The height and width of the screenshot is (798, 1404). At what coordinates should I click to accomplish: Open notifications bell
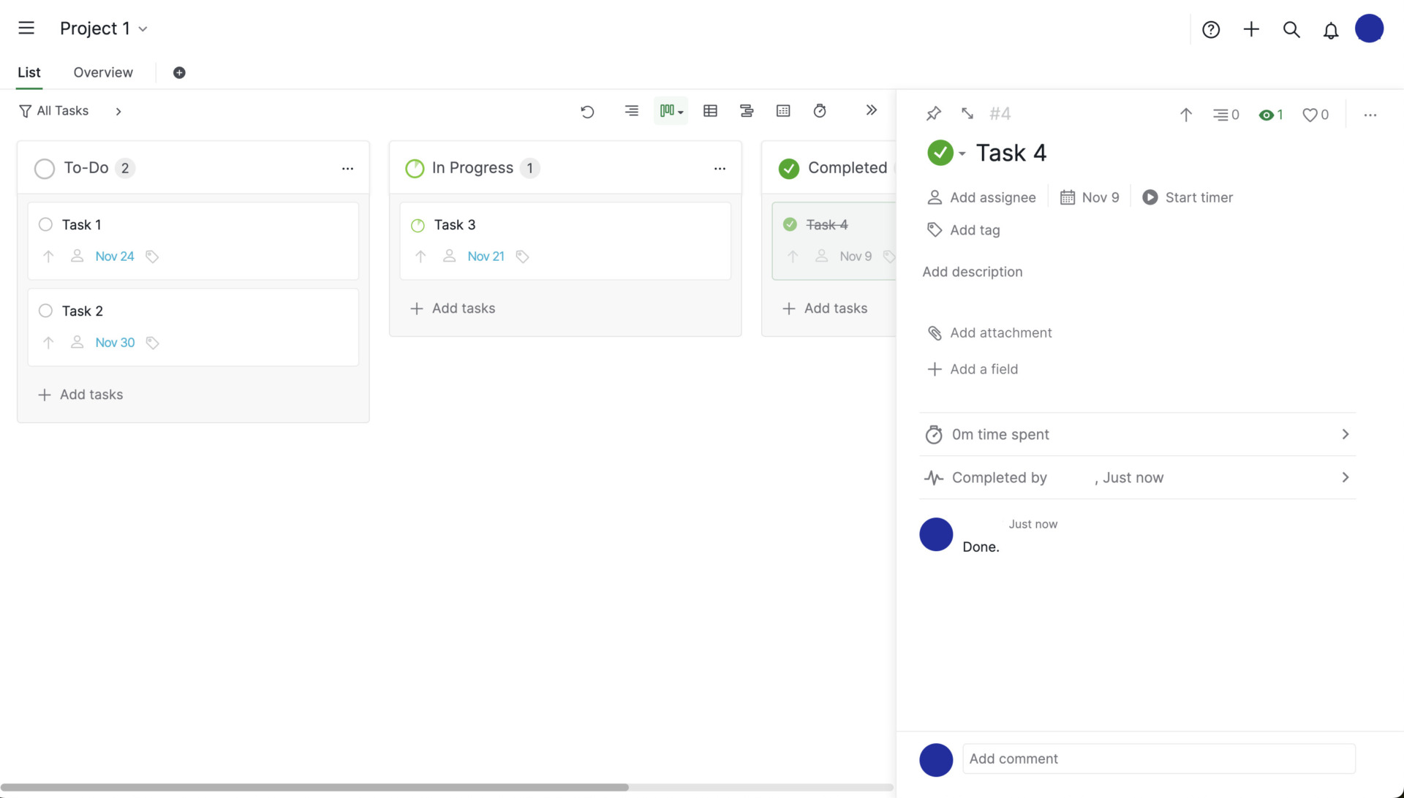click(1331, 30)
